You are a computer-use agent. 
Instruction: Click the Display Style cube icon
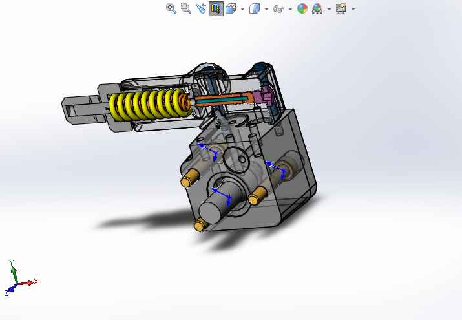pyautogui.click(x=255, y=8)
